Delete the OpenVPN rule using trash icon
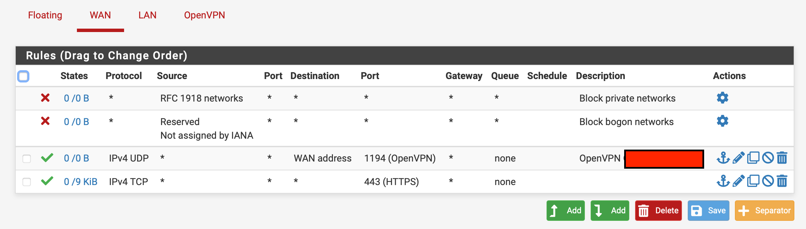Screen dimensions: 806x229 [782, 158]
